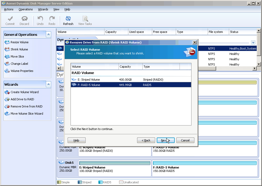The width and height of the screenshot is (262, 186).
Task: Go back with the Back button
Action: tap(146, 140)
